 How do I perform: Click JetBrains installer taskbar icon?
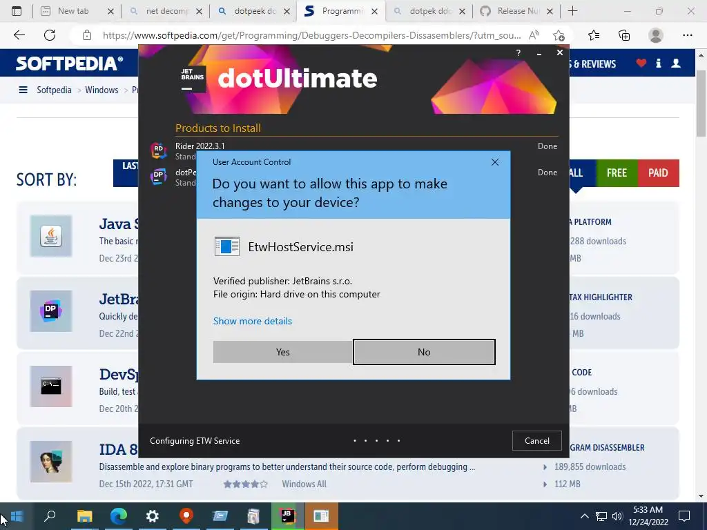[x=287, y=516]
